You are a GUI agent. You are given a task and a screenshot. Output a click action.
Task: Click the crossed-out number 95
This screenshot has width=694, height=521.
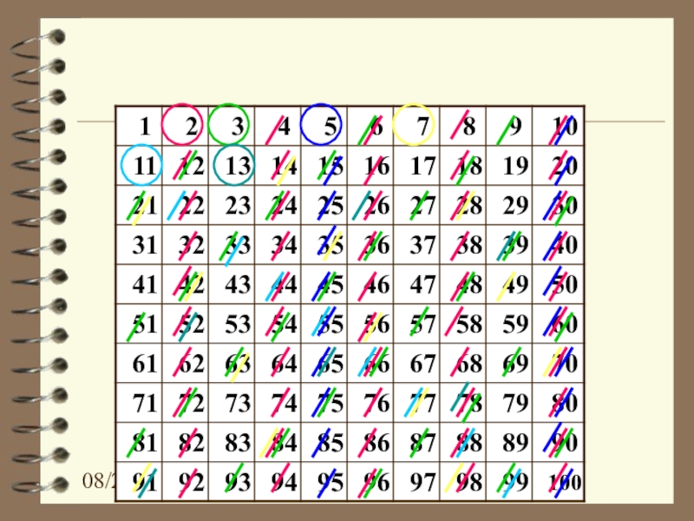pos(324,481)
